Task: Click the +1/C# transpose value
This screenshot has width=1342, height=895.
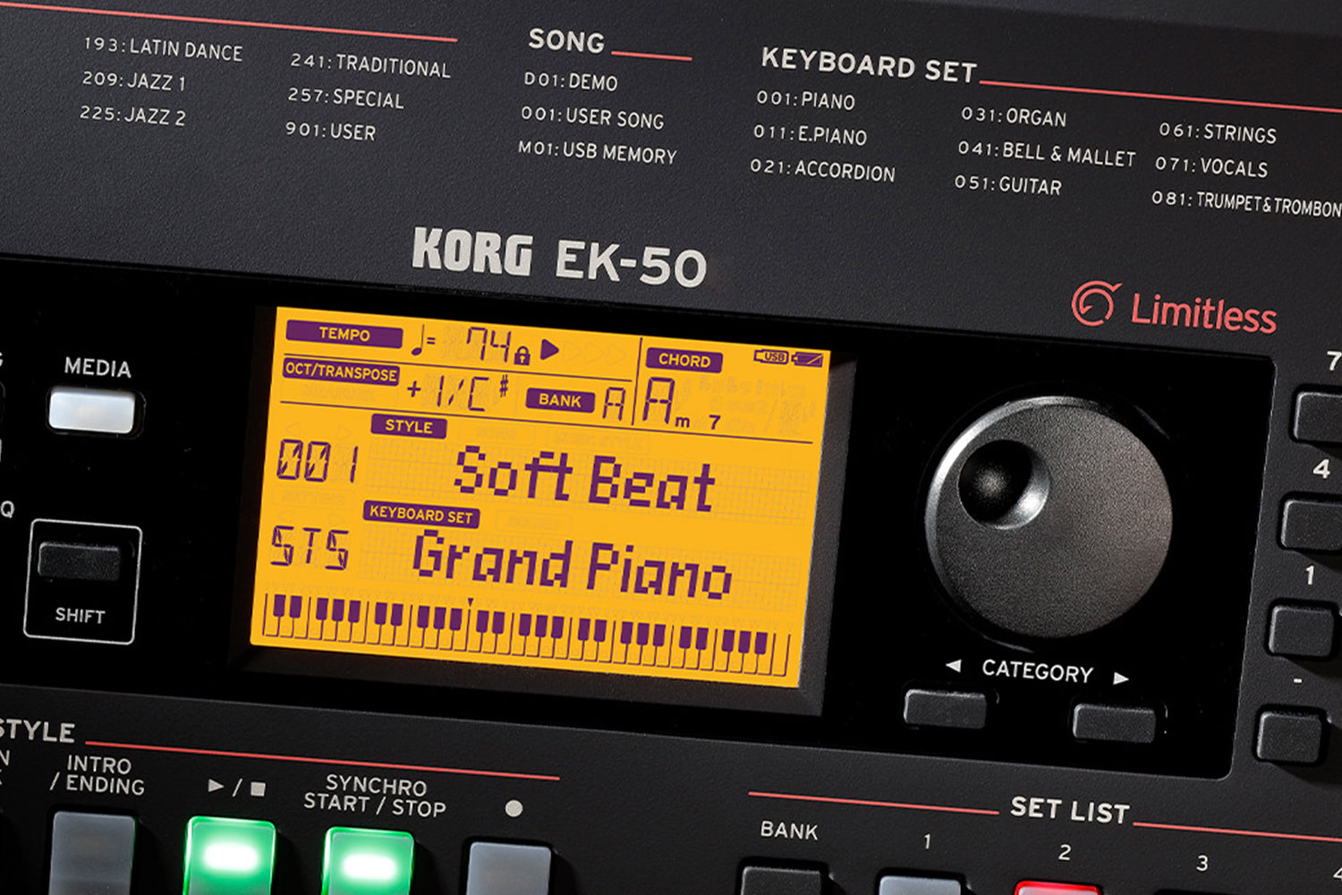Action: pyautogui.click(x=458, y=391)
